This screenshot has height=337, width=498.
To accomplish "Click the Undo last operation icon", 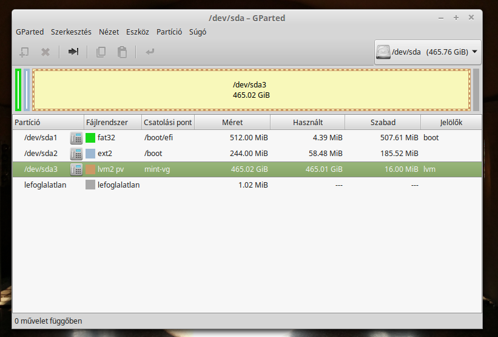I will 150,52.
